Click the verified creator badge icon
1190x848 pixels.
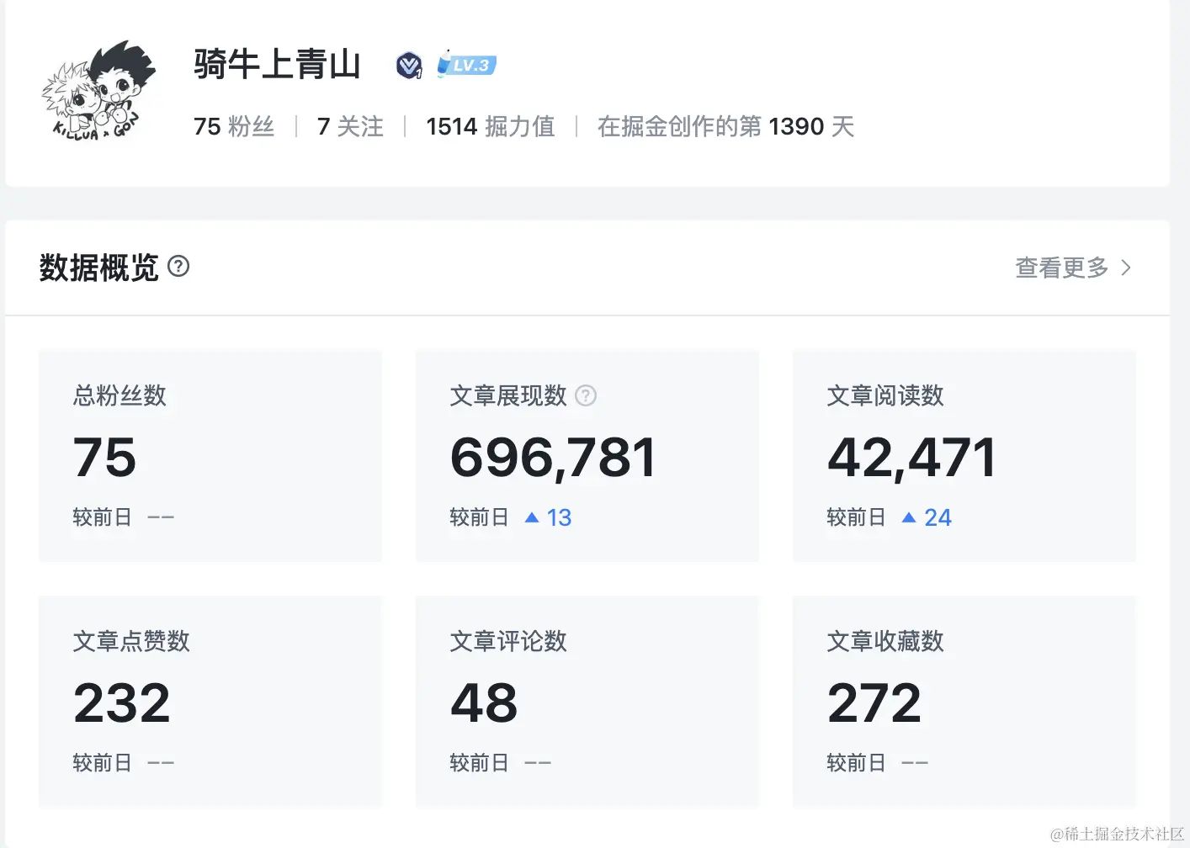(409, 65)
